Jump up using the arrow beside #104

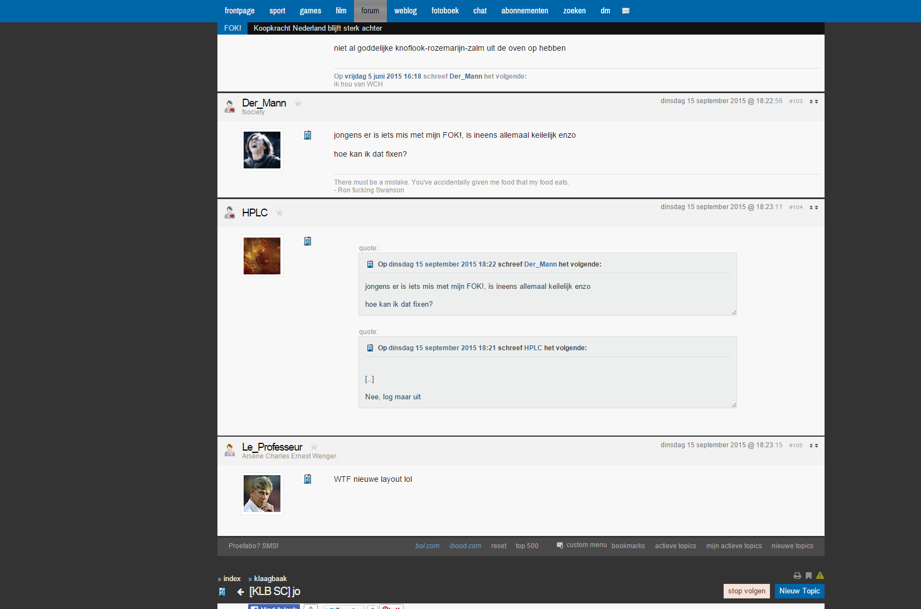click(811, 207)
